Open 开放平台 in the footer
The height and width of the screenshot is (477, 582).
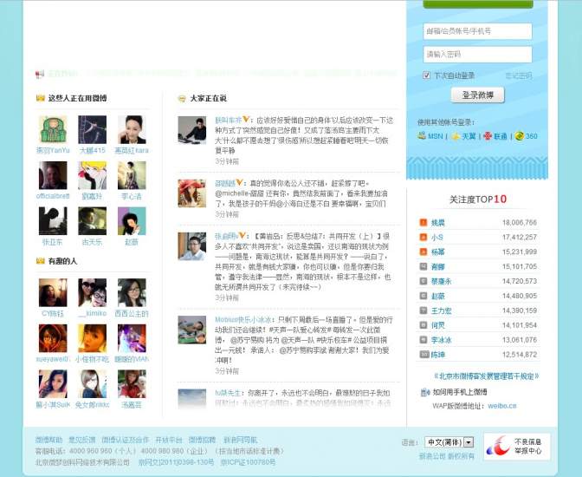pos(169,440)
